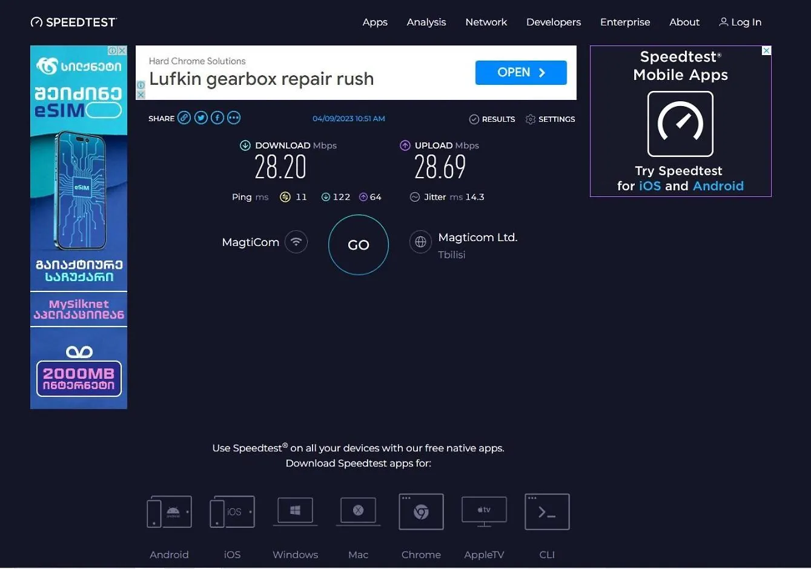
Task: Open more share options icon
Action: (x=234, y=118)
